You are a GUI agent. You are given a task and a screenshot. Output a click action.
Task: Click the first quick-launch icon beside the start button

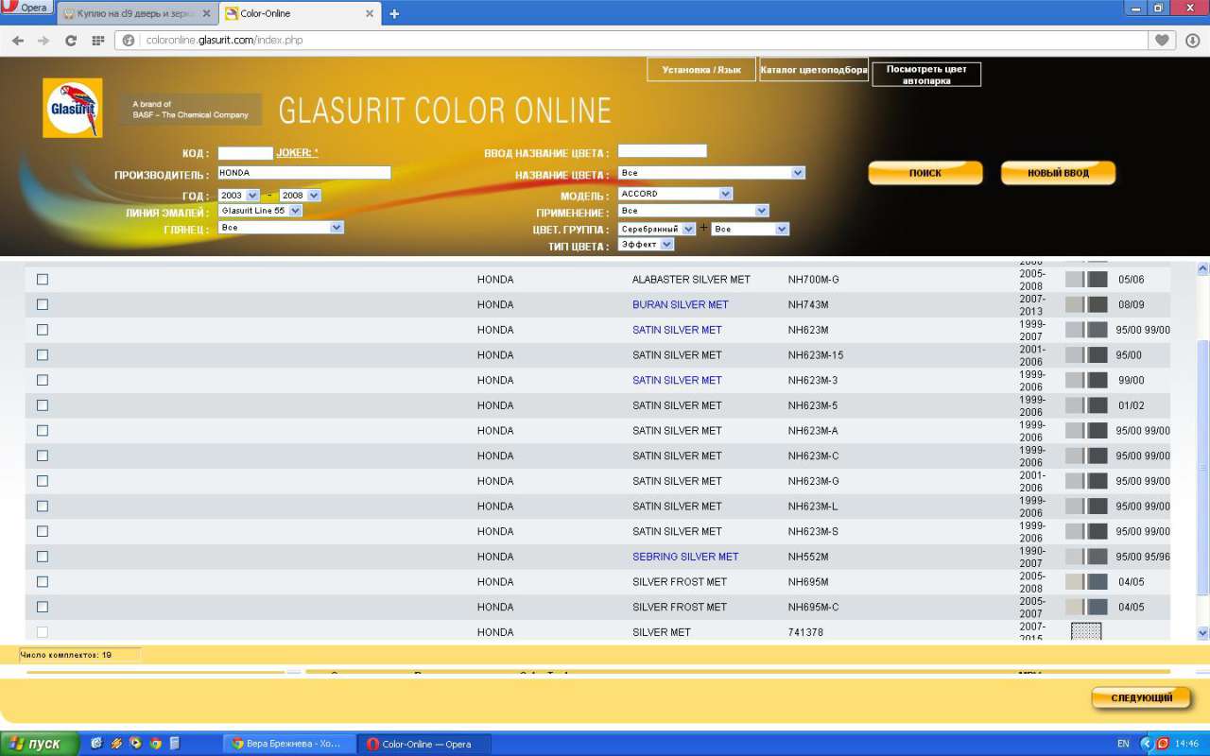pyautogui.click(x=96, y=744)
